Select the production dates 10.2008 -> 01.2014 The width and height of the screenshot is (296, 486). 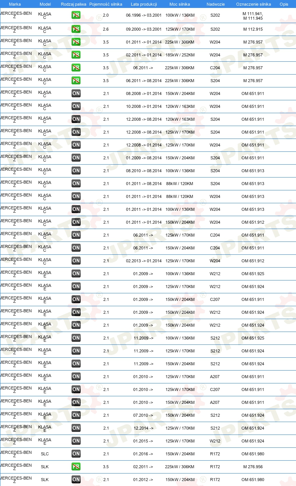(x=144, y=106)
